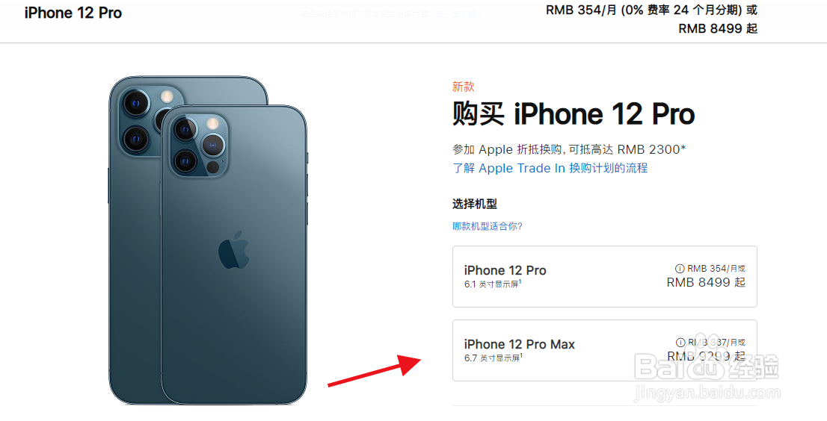The width and height of the screenshot is (827, 421).
Task: Click the RMB 8499 起 price in header
Action: coord(718,28)
